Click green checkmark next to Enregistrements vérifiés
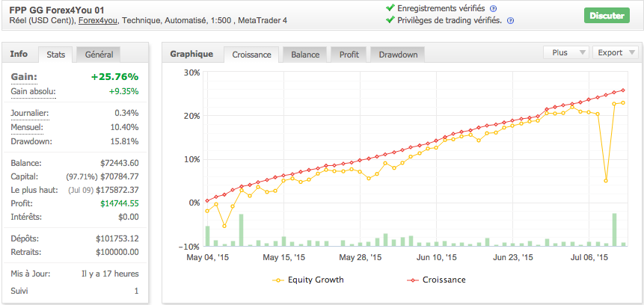 coord(390,7)
